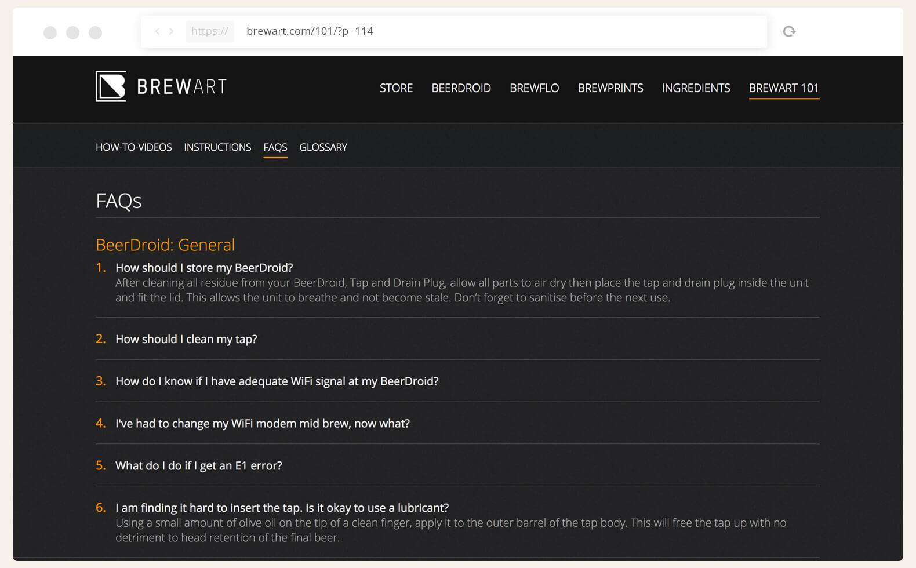Image resolution: width=916 pixels, height=568 pixels.
Task: Expand 'I've had to change my WiFi modem' question
Action: pyautogui.click(x=262, y=424)
